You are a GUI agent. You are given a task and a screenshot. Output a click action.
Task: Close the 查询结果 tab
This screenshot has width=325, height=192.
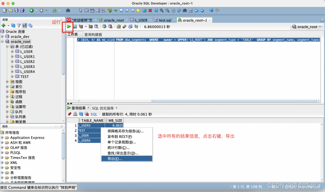pyautogui.click(x=88, y=107)
